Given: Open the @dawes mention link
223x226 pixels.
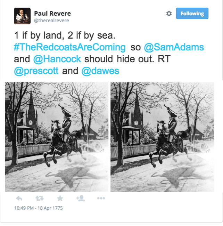Looking at the screenshot, I should tap(100, 71).
